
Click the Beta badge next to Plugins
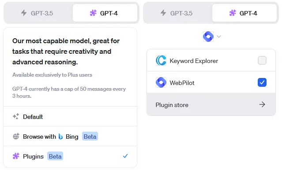55,156
